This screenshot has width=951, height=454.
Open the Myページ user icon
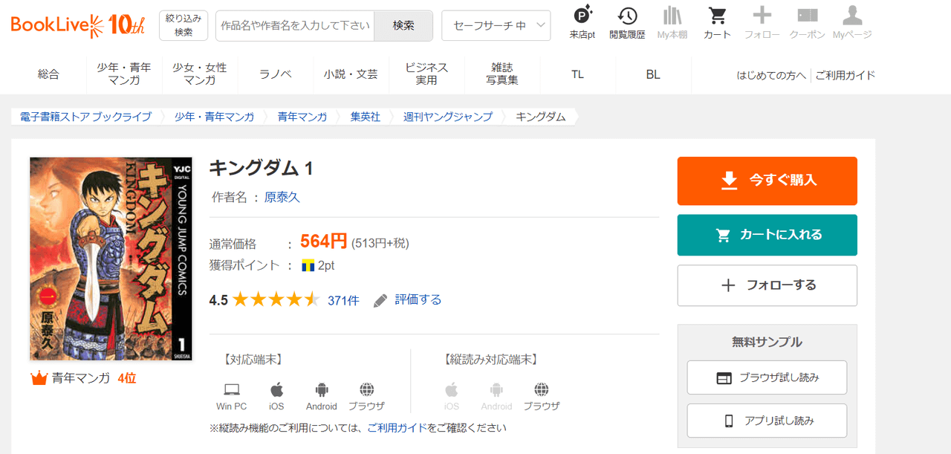point(851,16)
